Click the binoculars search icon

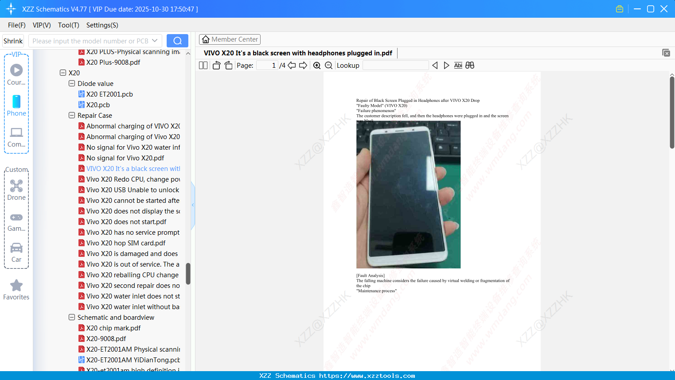click(469, 65)
